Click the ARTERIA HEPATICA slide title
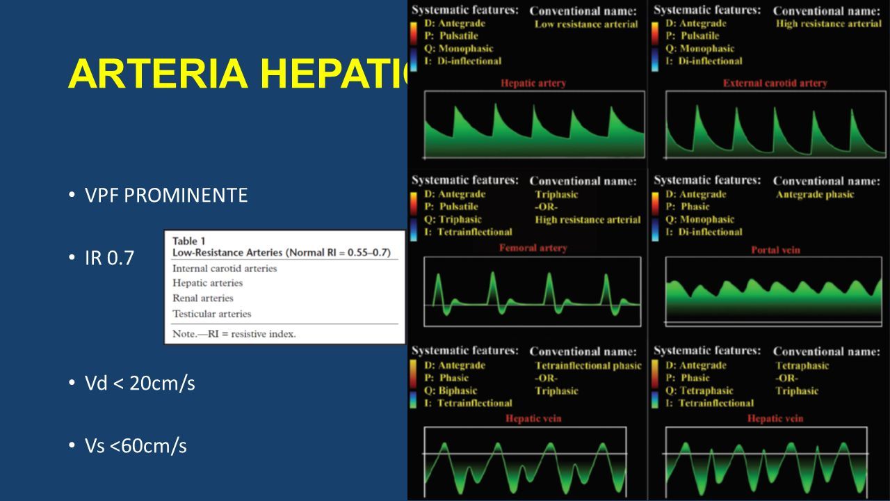Image resolution: width=890 pixels, height=501 pixels. (x=238, y=73)
